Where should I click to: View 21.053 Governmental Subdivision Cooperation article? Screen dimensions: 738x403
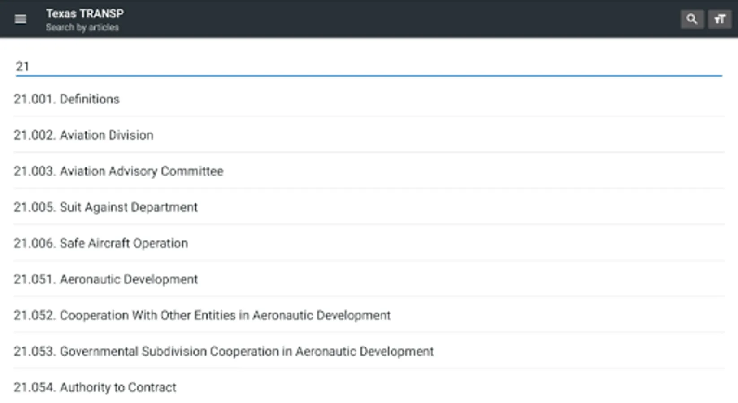pos(224,352)
